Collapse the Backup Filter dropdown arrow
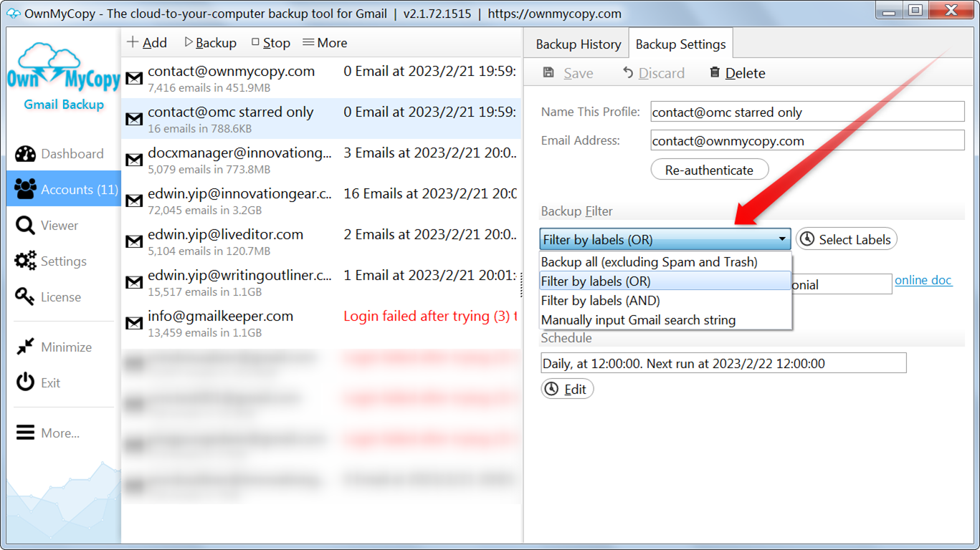The height and width of the screenshot is (550, 980). pyautogui.click(x=782, y=239)
